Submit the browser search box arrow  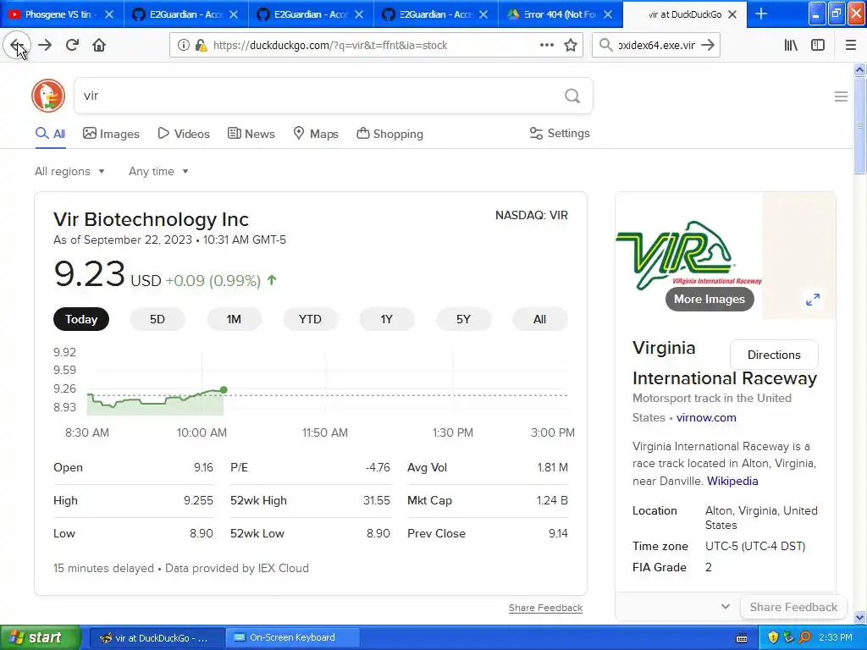pos(708,46)
